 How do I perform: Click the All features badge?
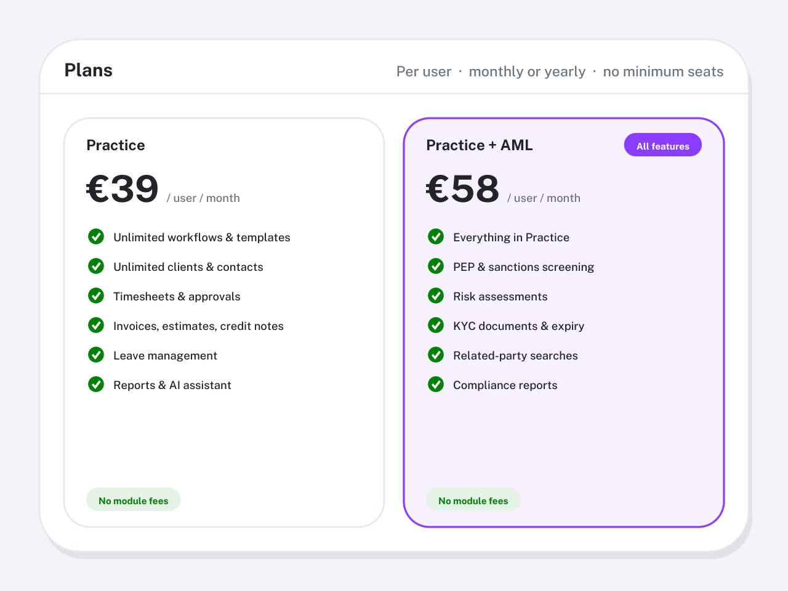[663, 145]
